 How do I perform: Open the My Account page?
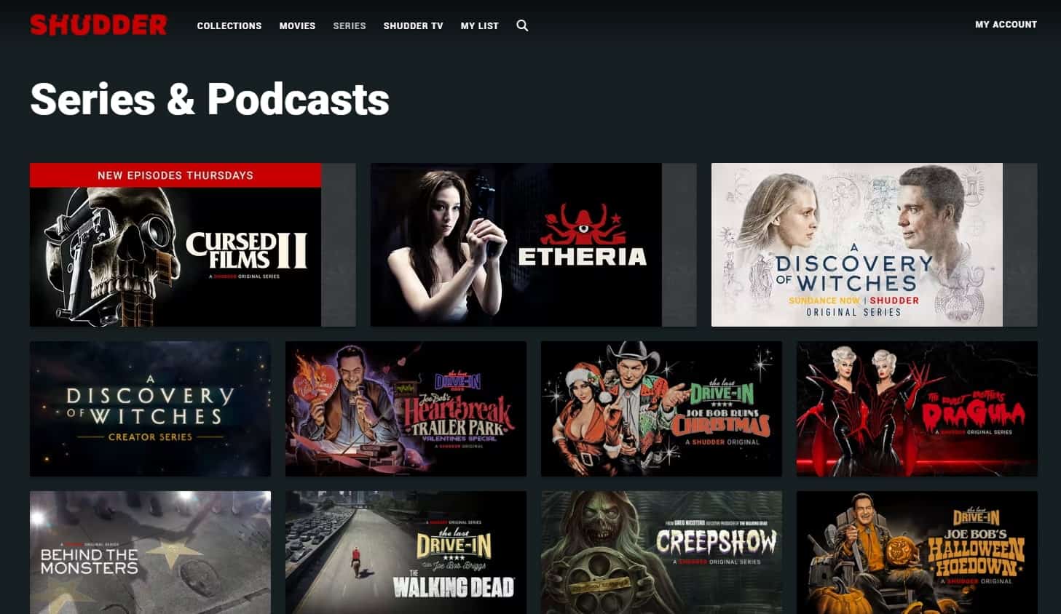1006,24
